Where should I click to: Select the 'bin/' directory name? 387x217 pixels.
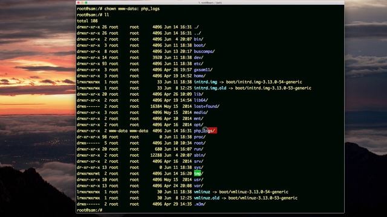tap(198, 39)
